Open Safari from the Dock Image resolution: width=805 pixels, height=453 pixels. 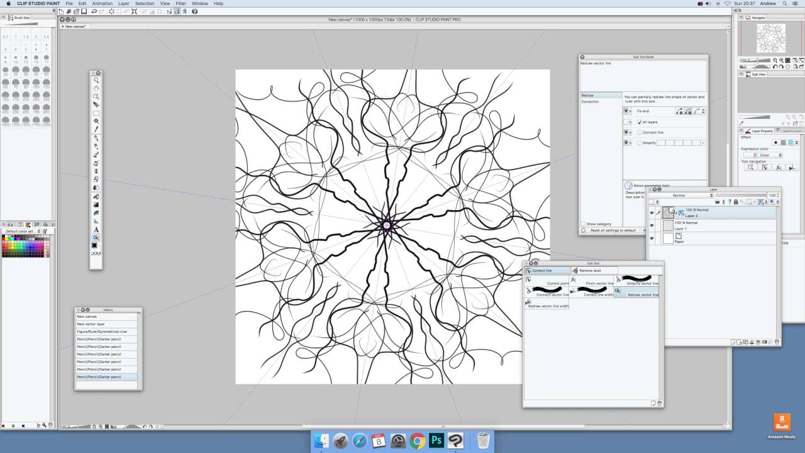click(x=360, y=440)
